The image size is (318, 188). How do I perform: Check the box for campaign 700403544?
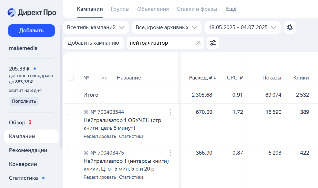pos(71,112)
